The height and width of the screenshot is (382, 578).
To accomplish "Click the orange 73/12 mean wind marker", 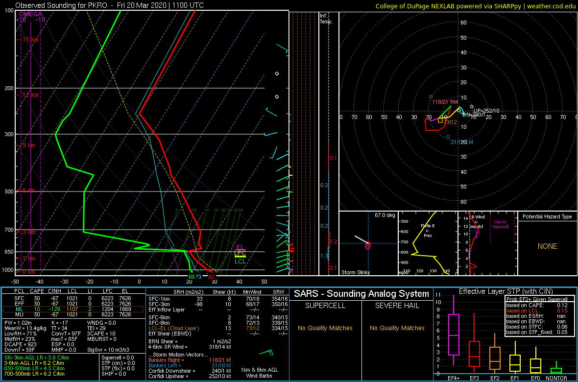I will coord(440,120).
